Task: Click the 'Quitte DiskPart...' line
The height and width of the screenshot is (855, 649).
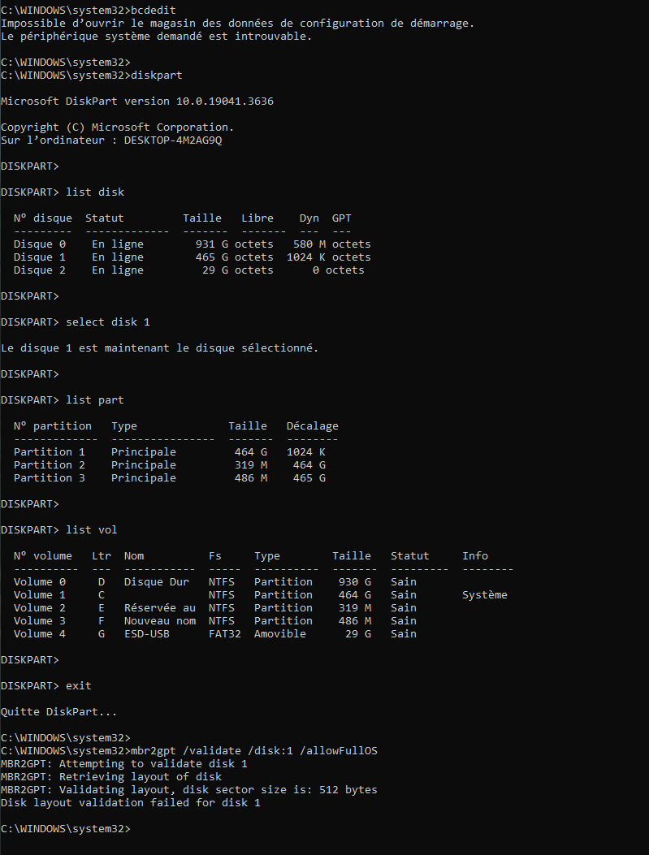Action: 59,712
